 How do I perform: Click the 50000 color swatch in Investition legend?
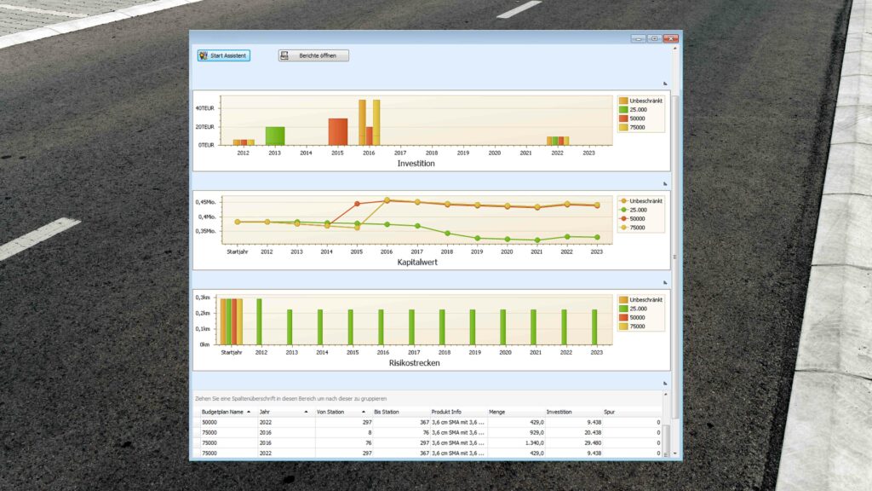pyautogui.click(x=623, y=118)
